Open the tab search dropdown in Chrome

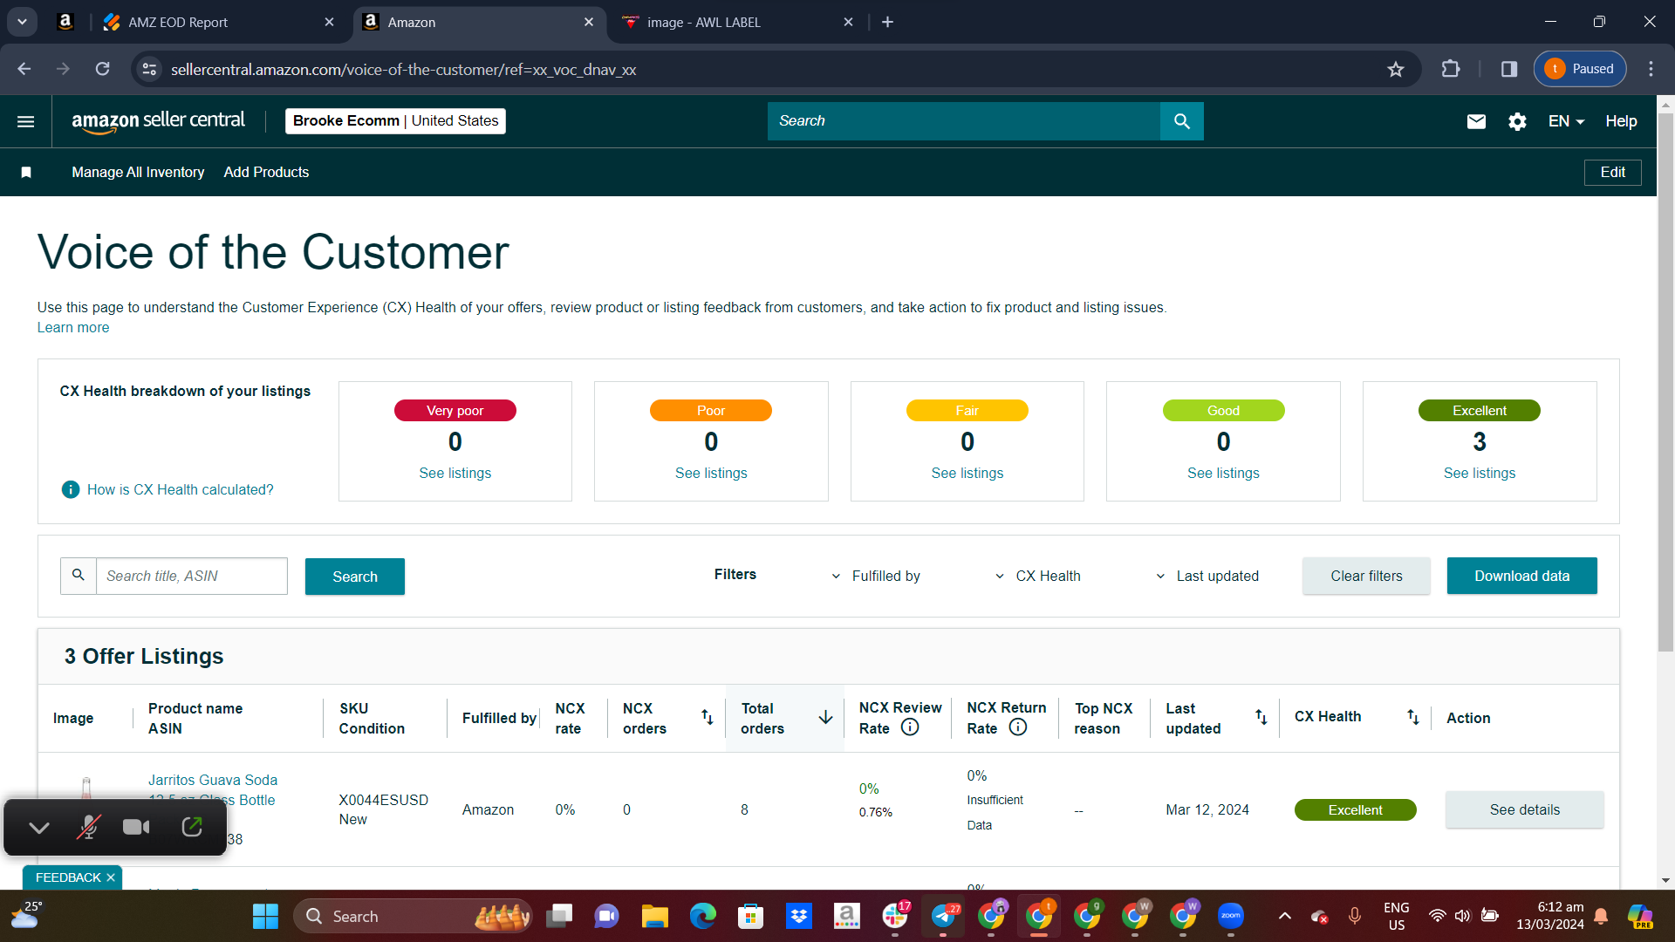[x=22, y=22]
